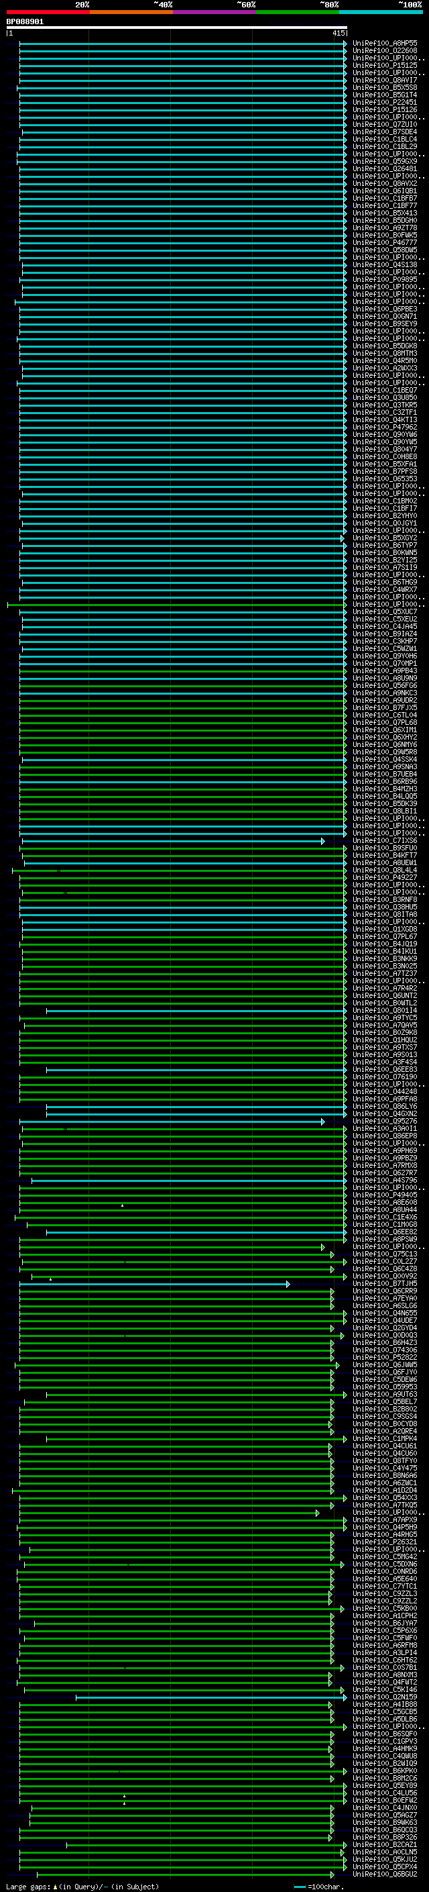Open the UniRef100_P46777 hit label

tap(384, 242)
